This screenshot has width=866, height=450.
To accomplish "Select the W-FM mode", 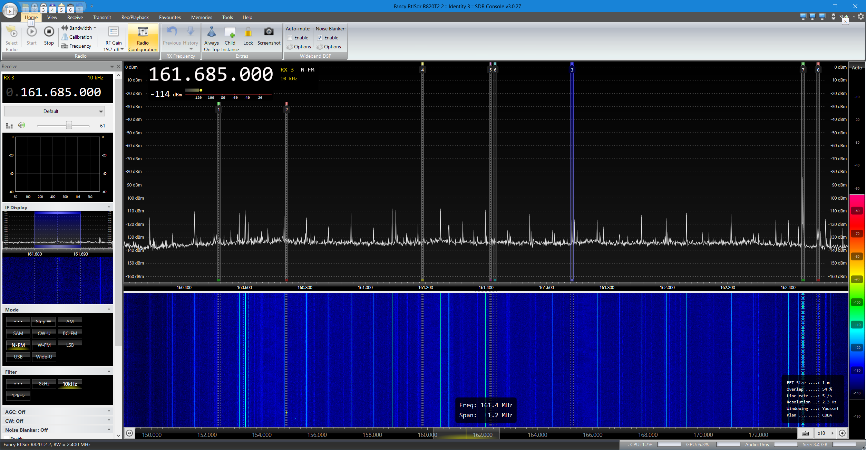I will (x=44, y=345).
